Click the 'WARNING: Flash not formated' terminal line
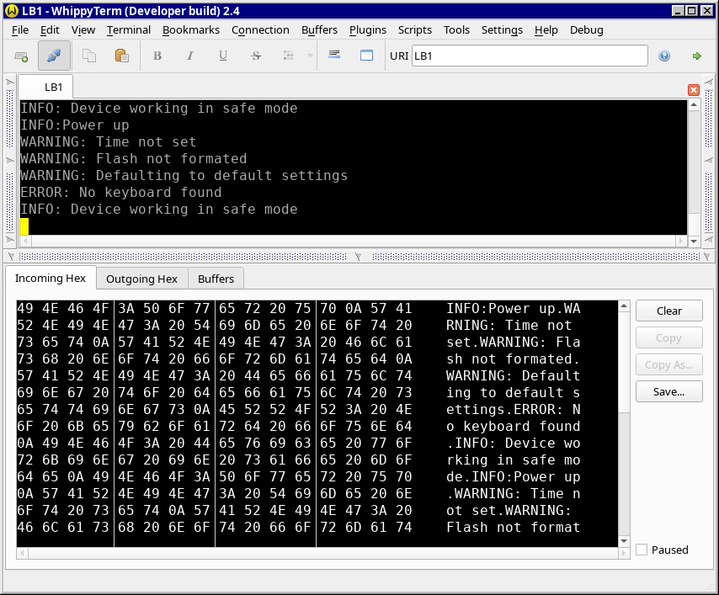 (x=133, y=159)
